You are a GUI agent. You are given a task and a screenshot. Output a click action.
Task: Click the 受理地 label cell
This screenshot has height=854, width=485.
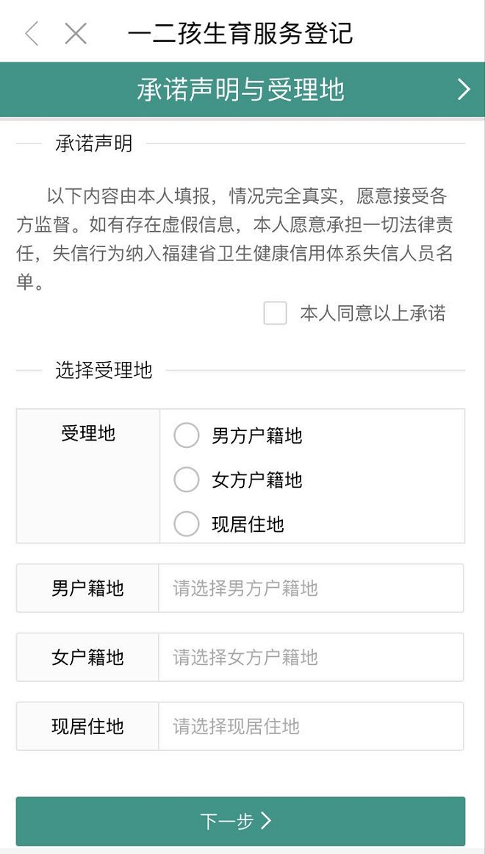[88, 434]
